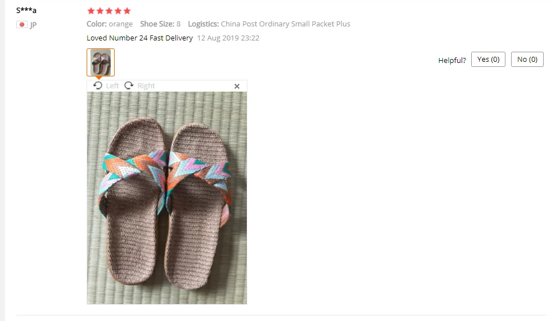Click the fourth red rating star
551x321 pixels.
pyautogui.click(x=118, y=11)
